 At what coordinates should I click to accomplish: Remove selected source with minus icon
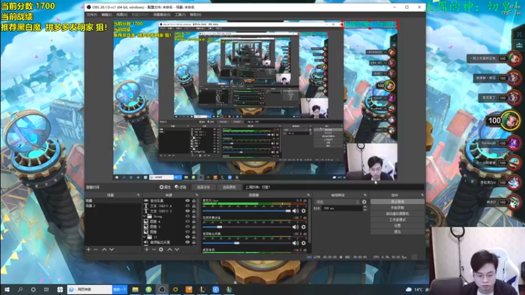154,250
